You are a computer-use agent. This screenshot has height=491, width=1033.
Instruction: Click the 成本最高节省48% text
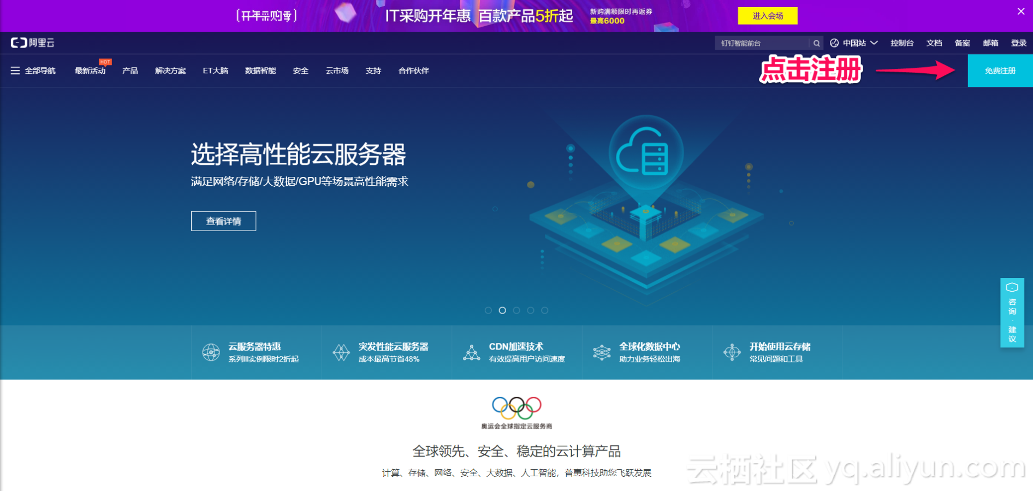pyautogui.click(x=389, y=359)
